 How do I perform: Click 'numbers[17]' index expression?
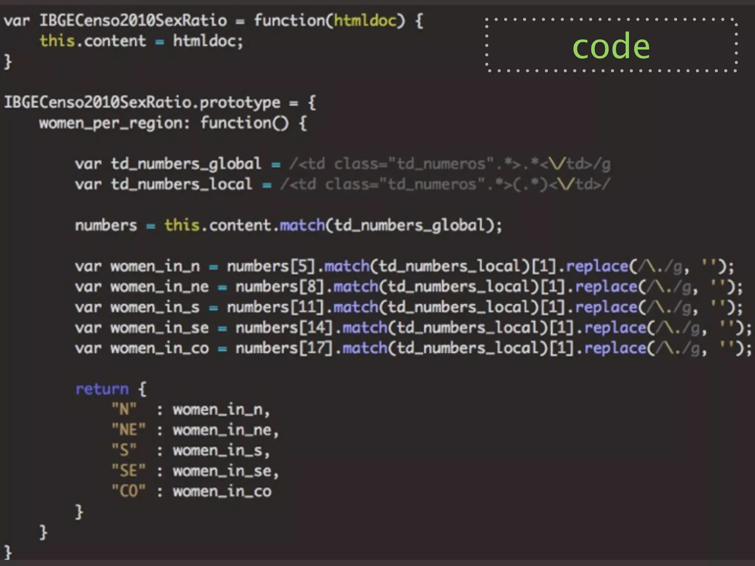click(x=285, y=348)
